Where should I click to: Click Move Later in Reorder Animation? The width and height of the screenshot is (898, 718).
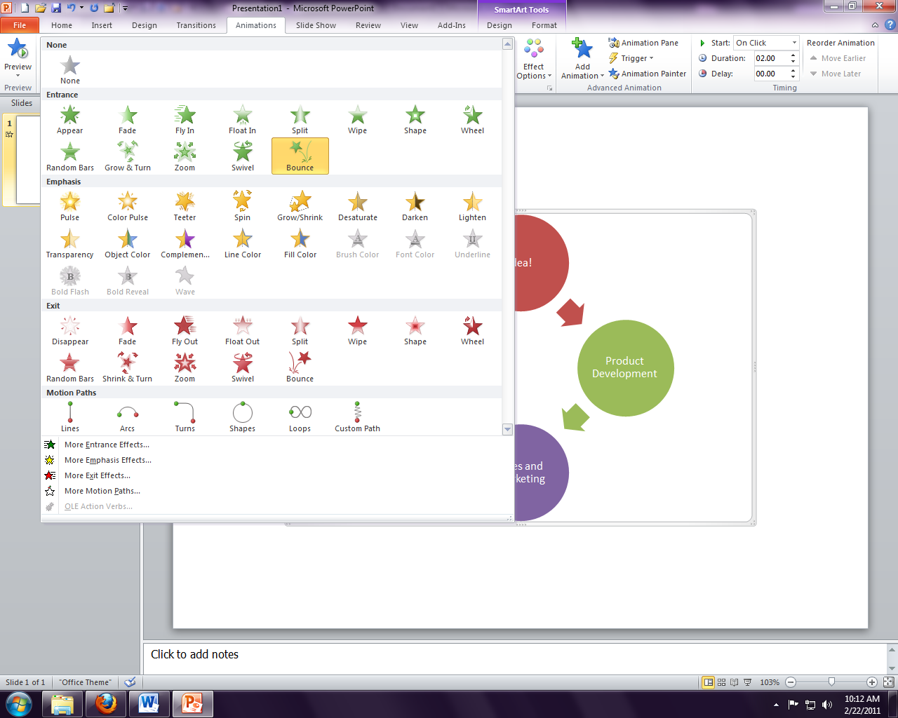(x=835, y=74)
